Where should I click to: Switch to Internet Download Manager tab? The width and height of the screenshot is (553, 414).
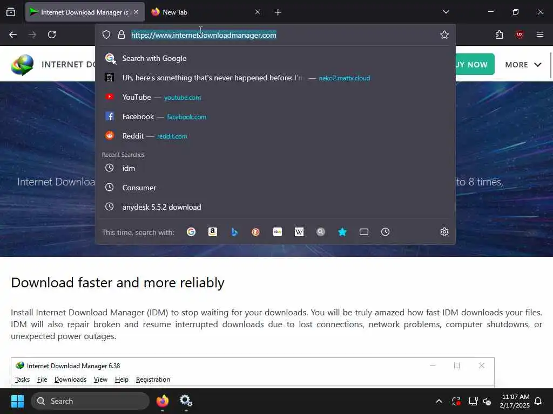(x=85, y=12)
